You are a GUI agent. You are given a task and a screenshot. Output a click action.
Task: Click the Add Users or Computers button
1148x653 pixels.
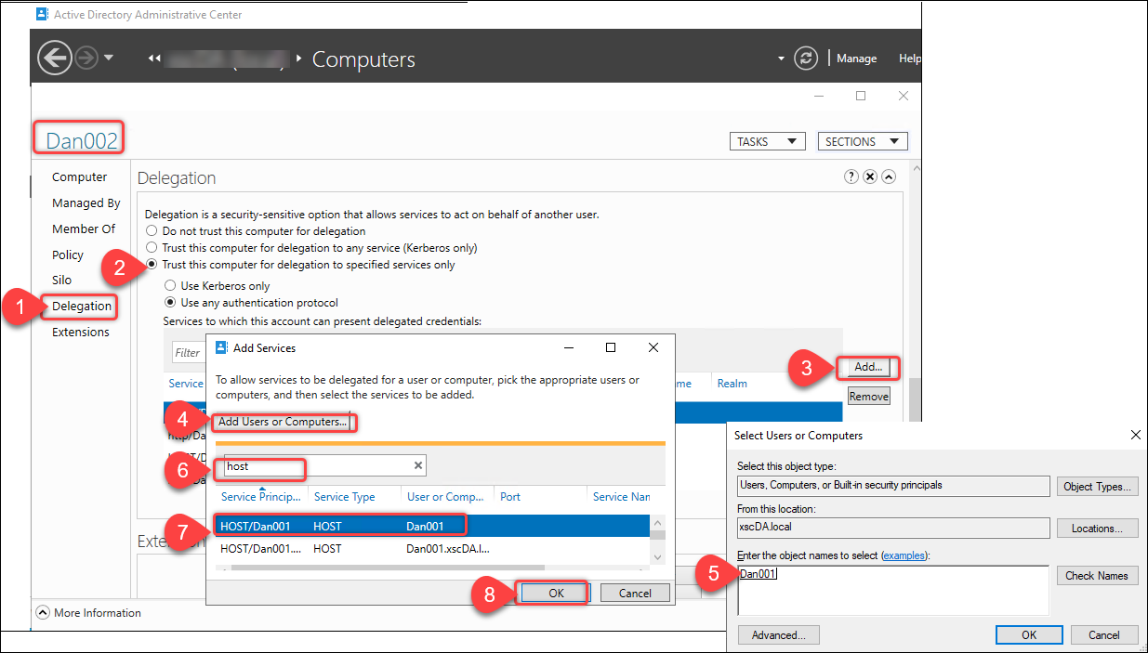pos(284,421)
